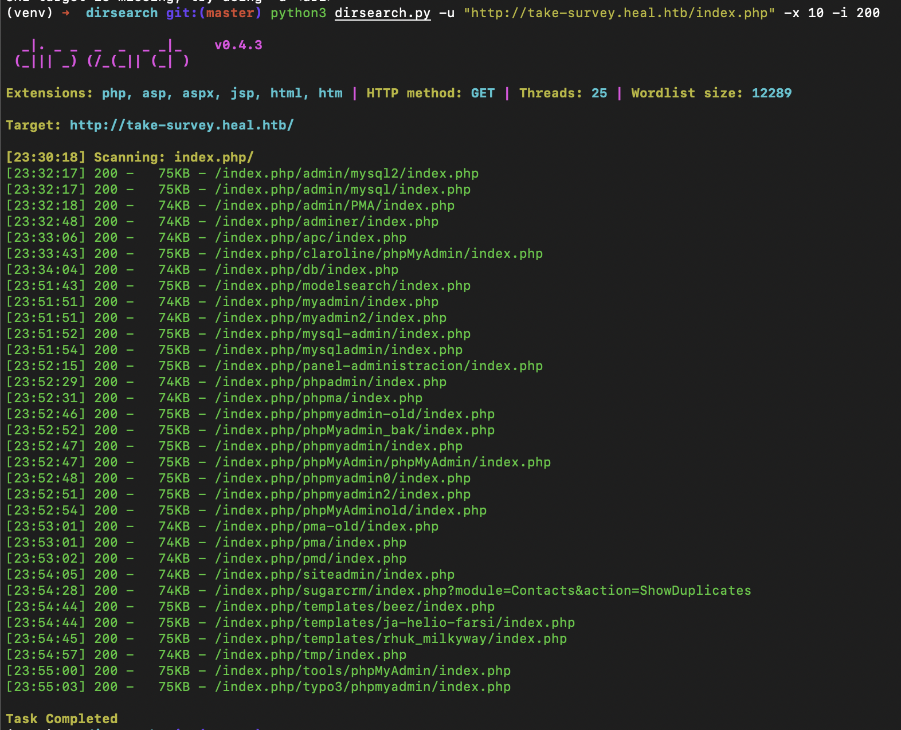
Task: Click the Task Completed message
Action: 62,719
